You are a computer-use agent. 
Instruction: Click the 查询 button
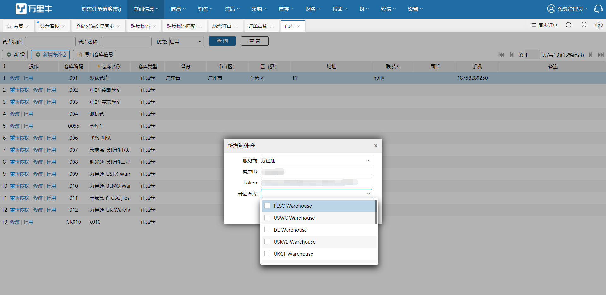pos(222,41)
